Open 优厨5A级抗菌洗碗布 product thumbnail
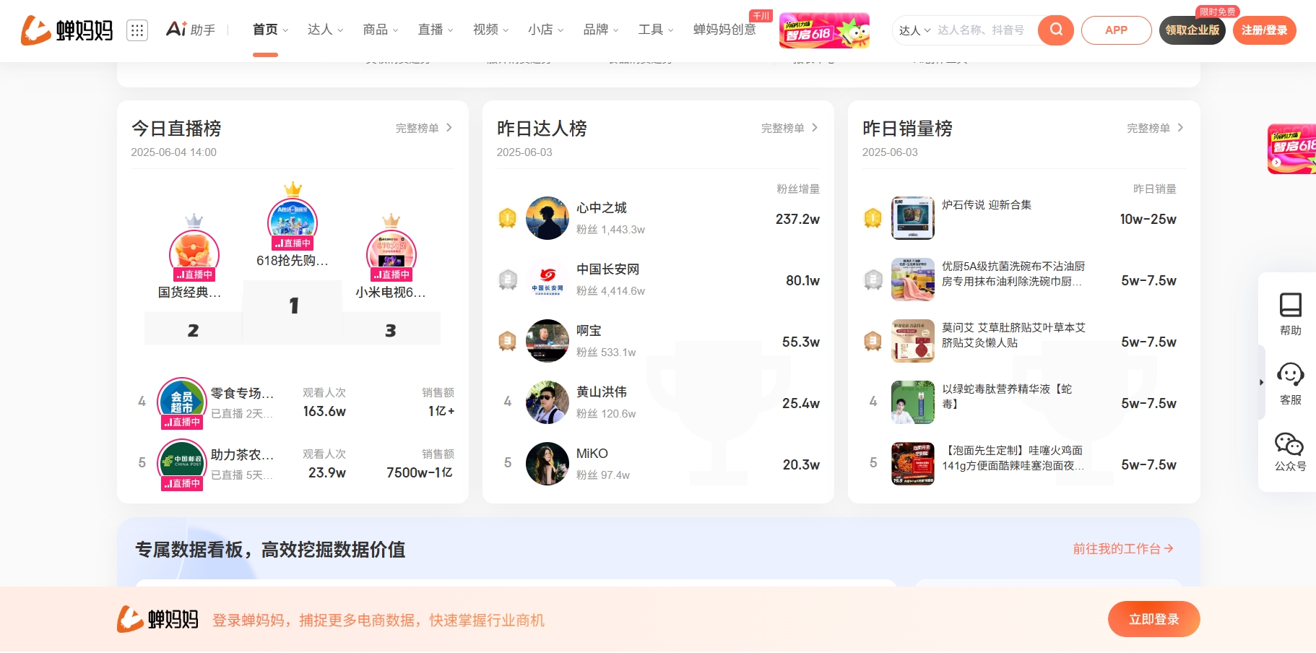1316x653 pixels. click(x=913, y=280)
